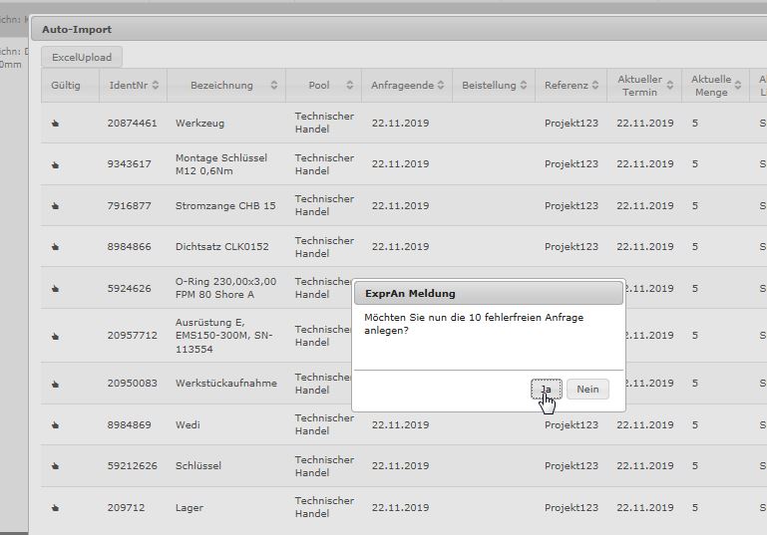Click the valid icon for Stromzange CHB 15
This screenshot has width=767, height=535.
[56, 206]
